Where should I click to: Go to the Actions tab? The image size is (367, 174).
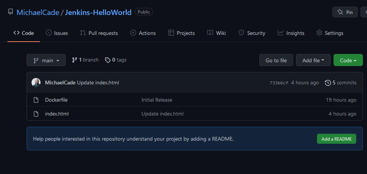click(143, 33)
